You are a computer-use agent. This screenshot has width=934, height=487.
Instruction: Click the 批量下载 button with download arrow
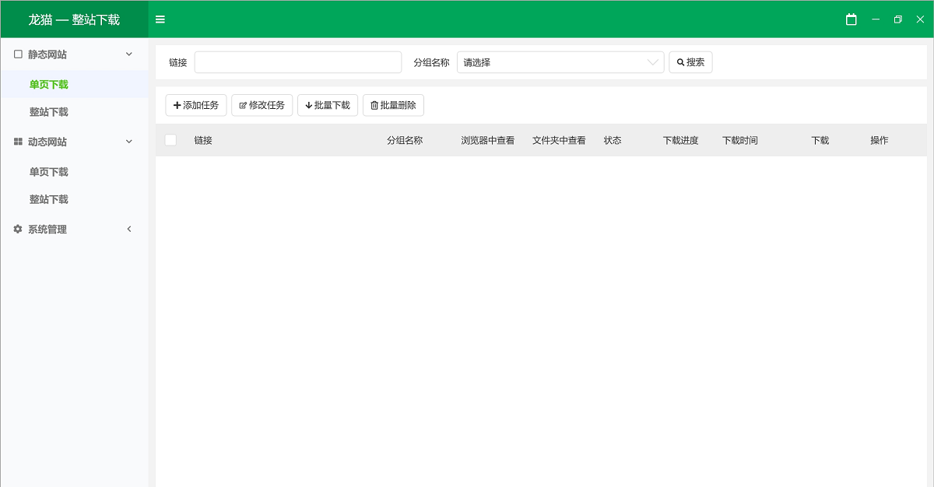click(328, 105)
